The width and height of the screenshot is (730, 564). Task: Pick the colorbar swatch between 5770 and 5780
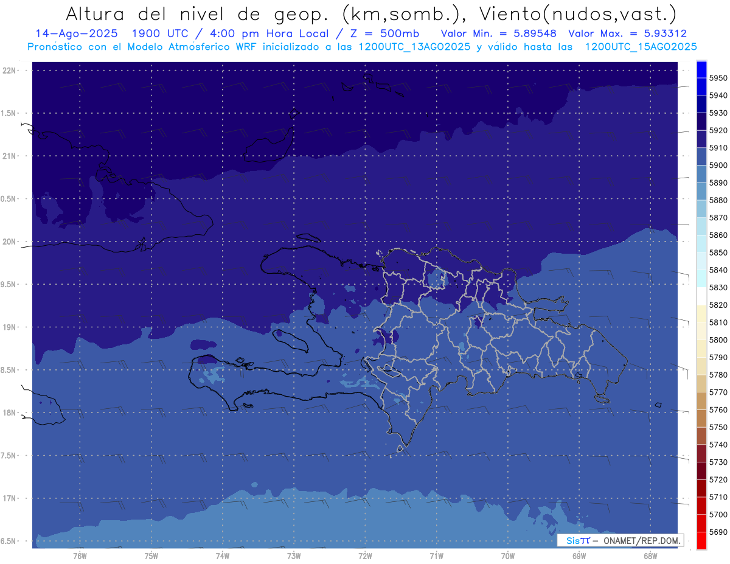701,383
